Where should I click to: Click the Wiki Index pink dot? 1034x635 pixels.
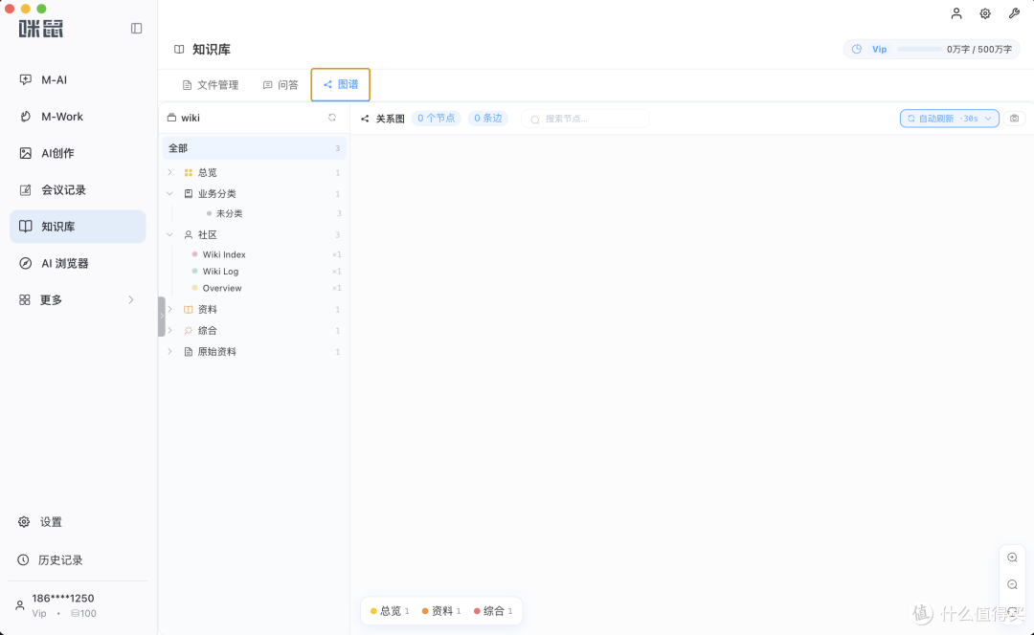tap(194, 254)
